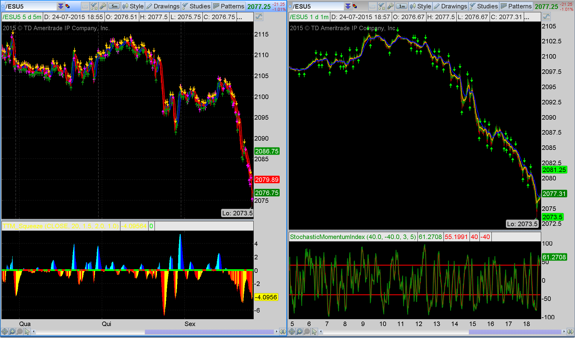Select pointer cursor tool on left chart

click(x=27, y=331)
